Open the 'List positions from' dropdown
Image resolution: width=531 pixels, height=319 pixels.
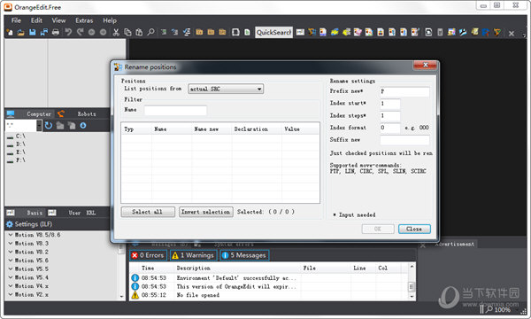coord(226,89)
